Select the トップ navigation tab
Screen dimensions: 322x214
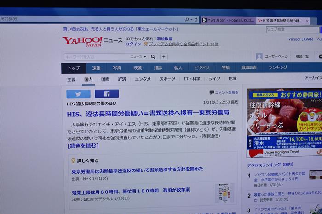(x=74, y=68)
